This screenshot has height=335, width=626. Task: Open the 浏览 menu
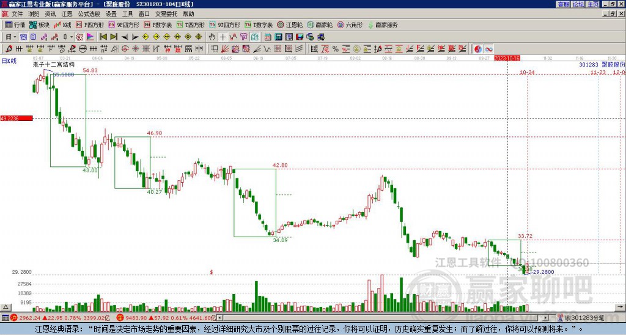[x=34, y=14]
